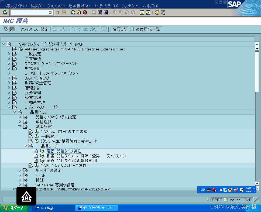Click the green Back arrow icon
This screenshot has width=261, height=212.
click(x=73, y=12)
